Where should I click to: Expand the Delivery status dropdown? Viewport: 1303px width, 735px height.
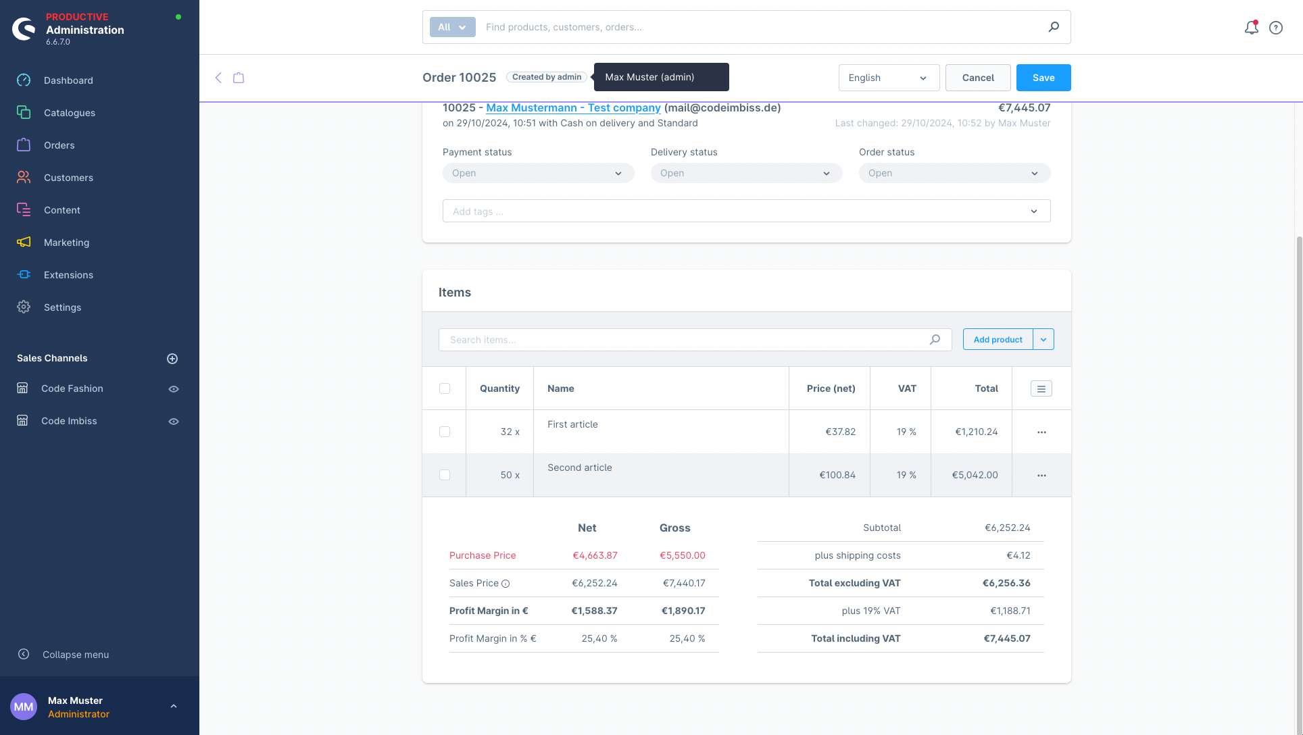pyautogui.click(x=746, y=172)
